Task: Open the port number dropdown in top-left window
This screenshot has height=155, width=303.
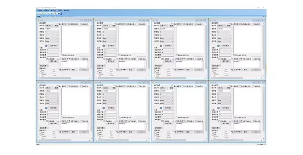Action: tap(49, 26)
